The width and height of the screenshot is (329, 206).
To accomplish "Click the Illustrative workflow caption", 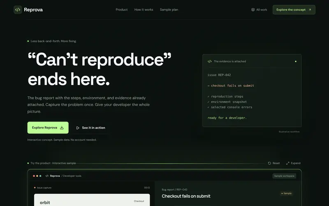I will tap(289, 132).
